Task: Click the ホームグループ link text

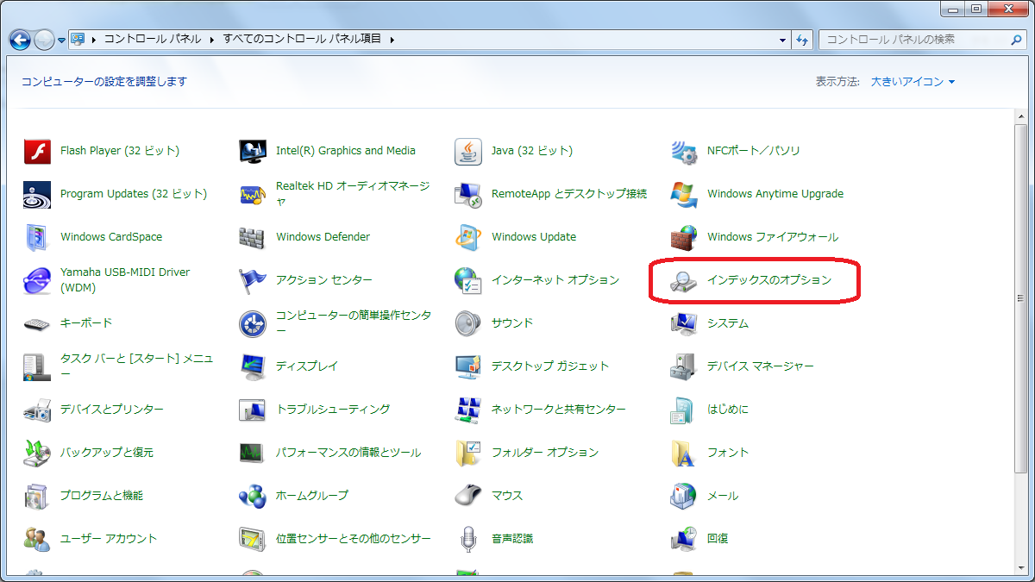Action: click(312, 496)
